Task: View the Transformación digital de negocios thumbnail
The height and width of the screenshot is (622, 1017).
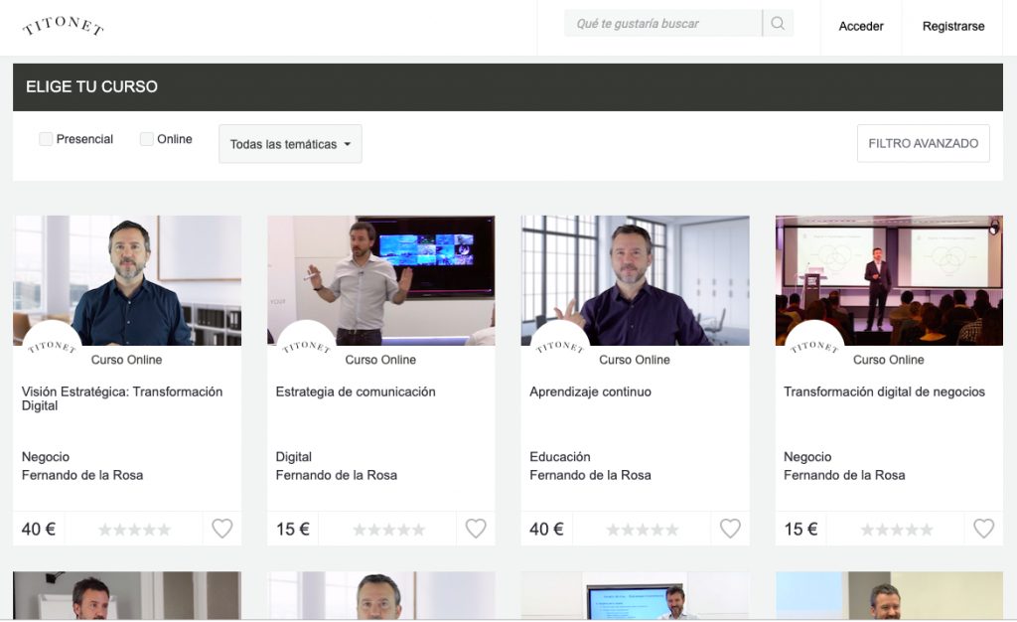Action: tap(889, 280)
